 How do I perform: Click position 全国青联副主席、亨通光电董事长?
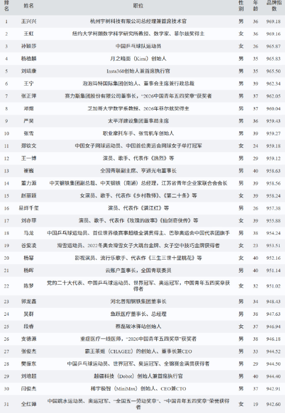pyautogui.click(x=138, y=171)
